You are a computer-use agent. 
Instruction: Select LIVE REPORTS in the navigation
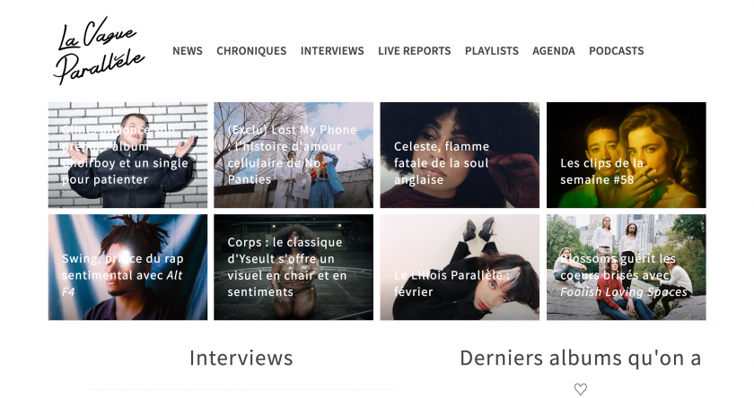[x=415, y=51]
